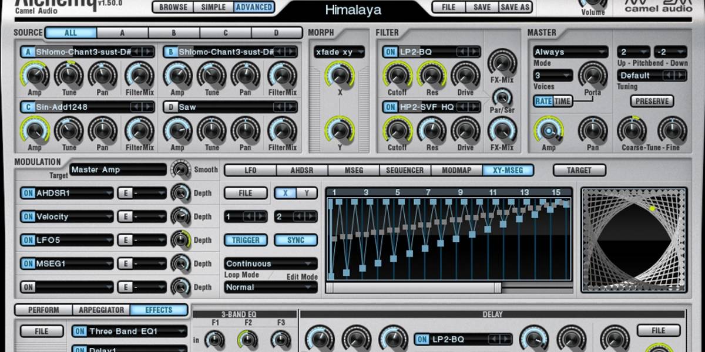Click the XY-MSEG FILE button
The image size is (705, 352).
[246, 193]
